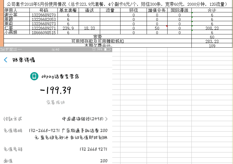233x164 pixels.
Task: Select the 合计 column header cell
Action: coord(212,10)
